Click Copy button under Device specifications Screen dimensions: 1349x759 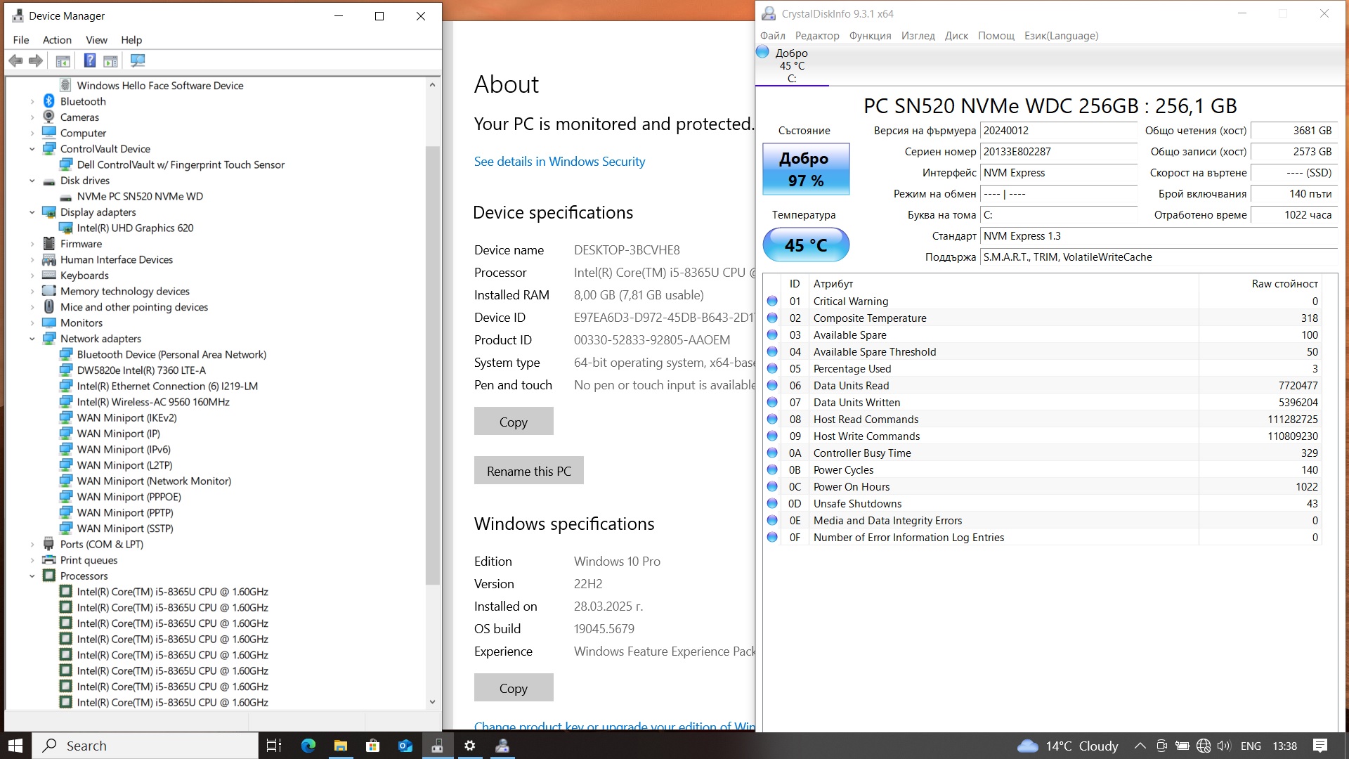click(514, 422)
